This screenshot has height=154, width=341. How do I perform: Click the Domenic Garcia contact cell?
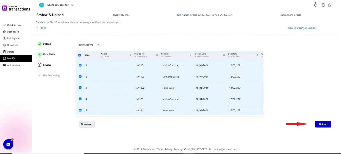click(171, 77)
